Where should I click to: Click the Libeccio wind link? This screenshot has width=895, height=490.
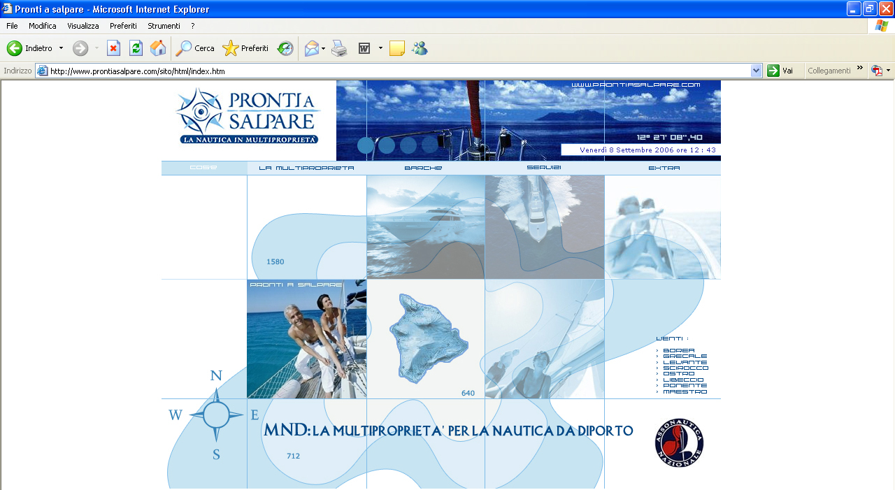[x=683, y=380]
